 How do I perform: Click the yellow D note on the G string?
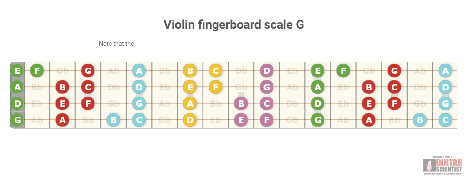tap(190, 120)
